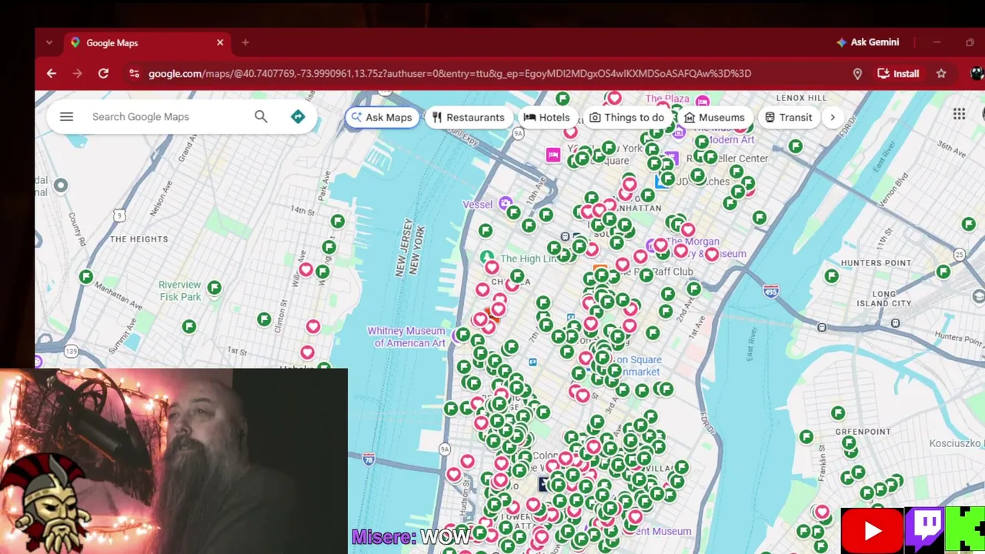Viewport: 985px width, 554px height.
Task: Click the HUNTERS POINT neighborhood label
Action: tap(876, 263)
